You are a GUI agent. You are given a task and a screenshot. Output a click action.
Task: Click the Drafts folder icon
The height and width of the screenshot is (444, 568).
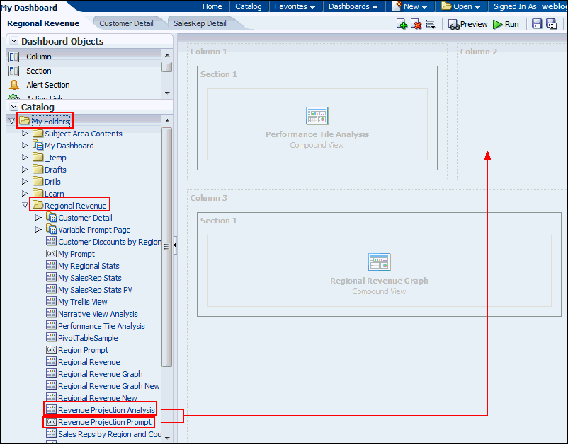click(x=38, y=169)
